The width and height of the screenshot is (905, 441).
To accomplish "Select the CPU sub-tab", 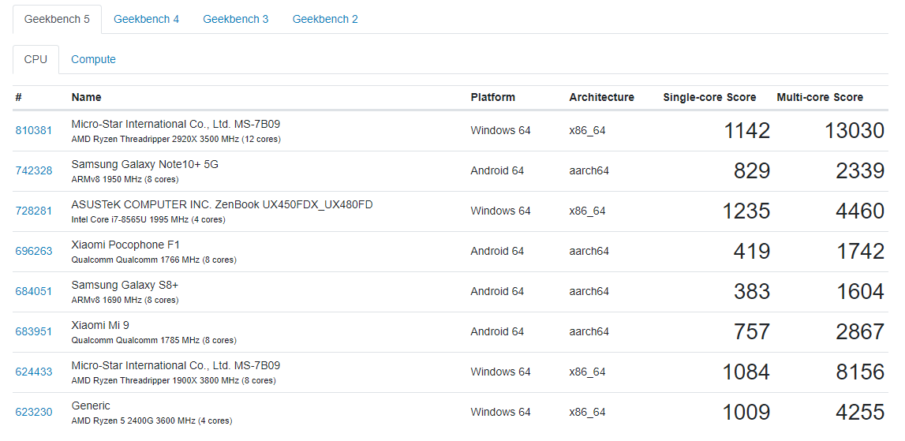I will coord(36,59).
